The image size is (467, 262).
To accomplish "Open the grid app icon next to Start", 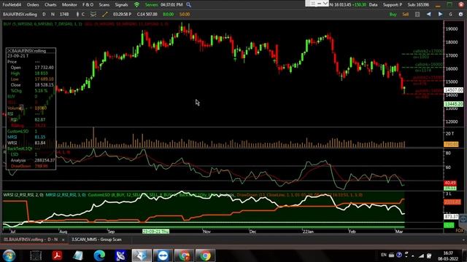I will [x=36, y=255].
